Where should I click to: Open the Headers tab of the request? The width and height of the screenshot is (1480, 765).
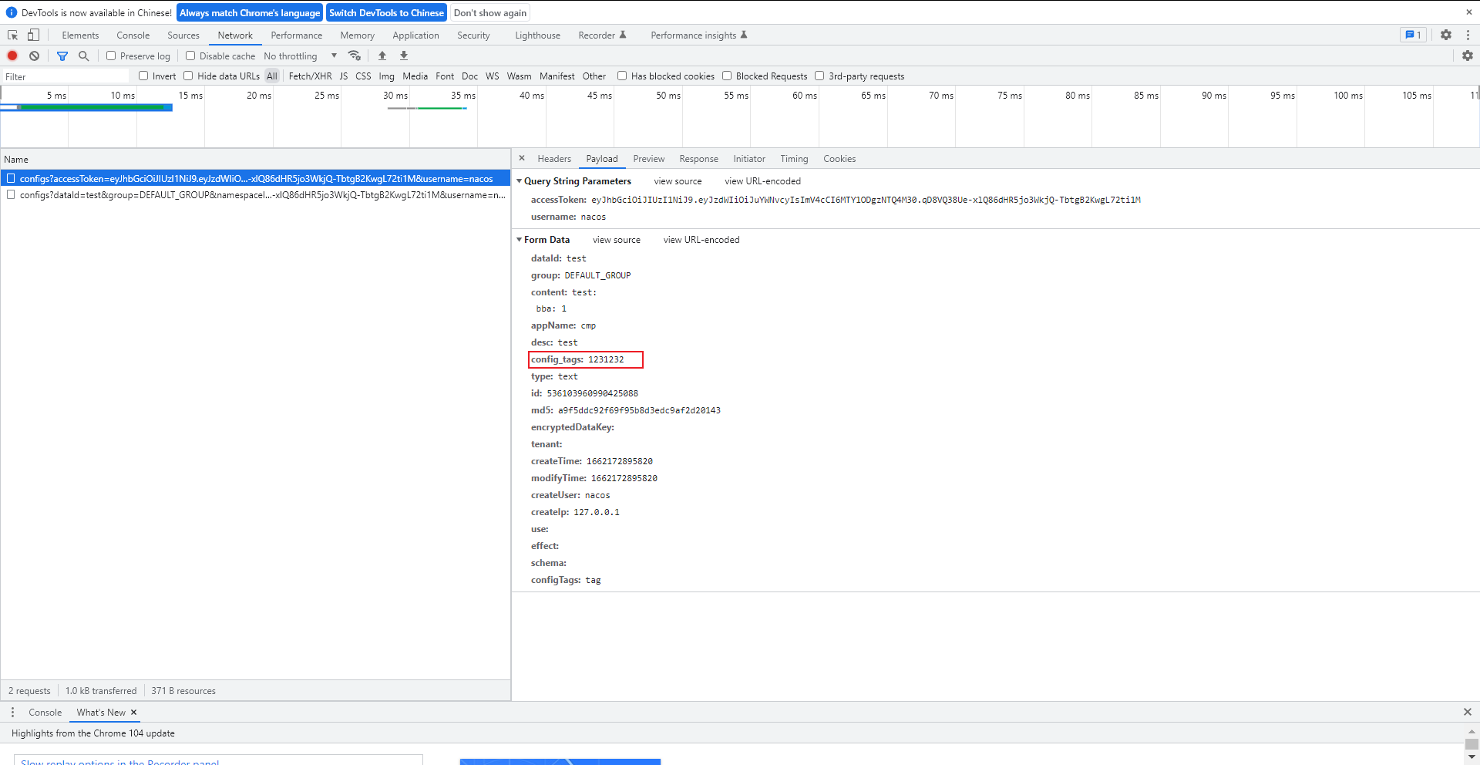554,159
